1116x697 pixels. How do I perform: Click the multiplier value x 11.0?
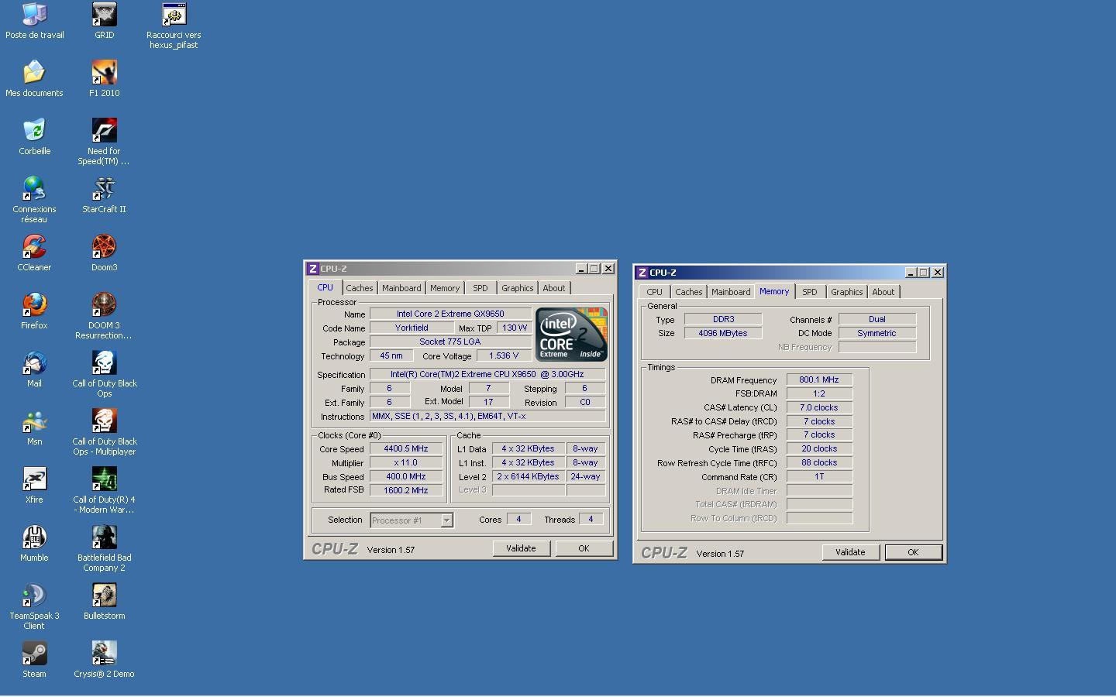click(x=406, y=463)
